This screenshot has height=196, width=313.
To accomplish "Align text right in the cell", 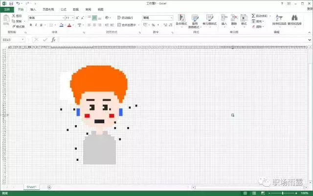I will click(100, 25).
